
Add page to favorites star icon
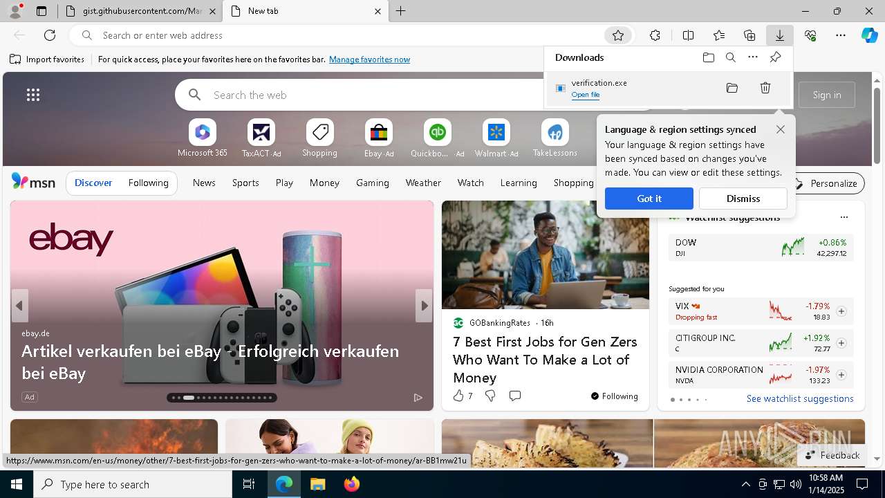pyautogui.click(x=618, y=35)
